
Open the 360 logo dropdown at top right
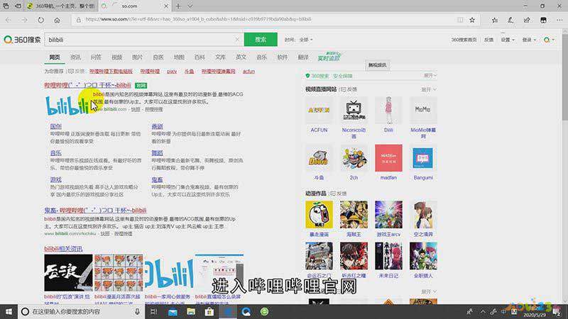(549, 40)
